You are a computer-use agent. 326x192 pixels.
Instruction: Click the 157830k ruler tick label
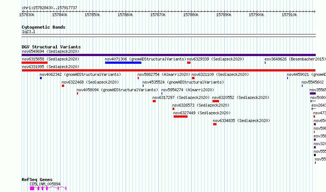[27, 15]
